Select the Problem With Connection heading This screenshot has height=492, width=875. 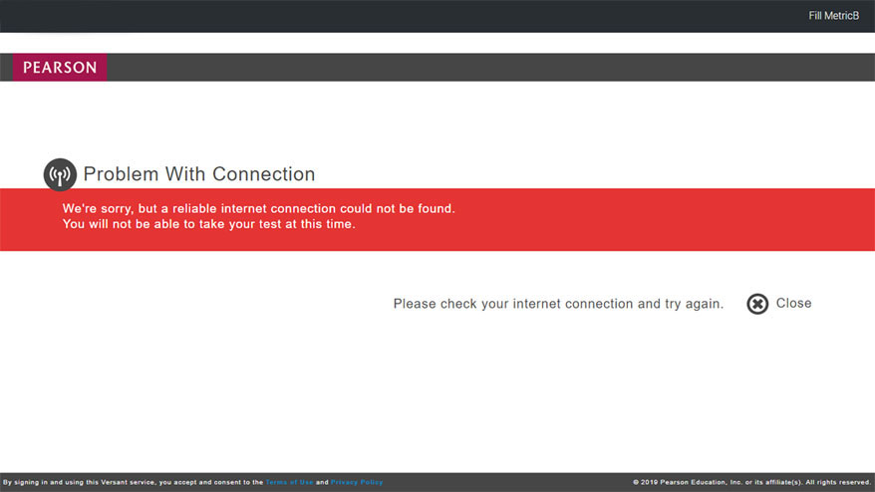(x=198, y=174)
